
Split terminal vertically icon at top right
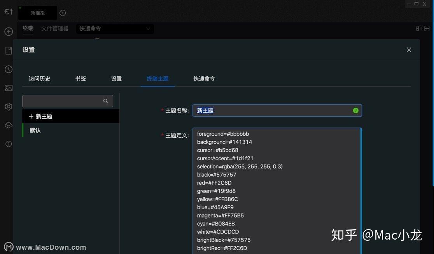[x=419, y=28]
